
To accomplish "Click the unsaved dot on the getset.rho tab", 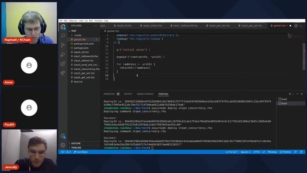I will tap(290, 25).
